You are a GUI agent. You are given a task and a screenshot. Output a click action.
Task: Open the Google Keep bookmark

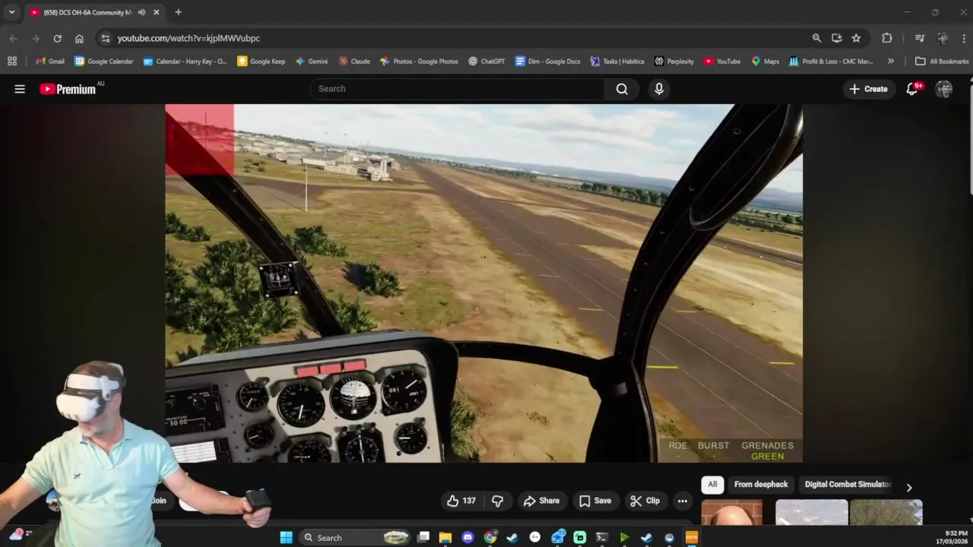(261, 61)
